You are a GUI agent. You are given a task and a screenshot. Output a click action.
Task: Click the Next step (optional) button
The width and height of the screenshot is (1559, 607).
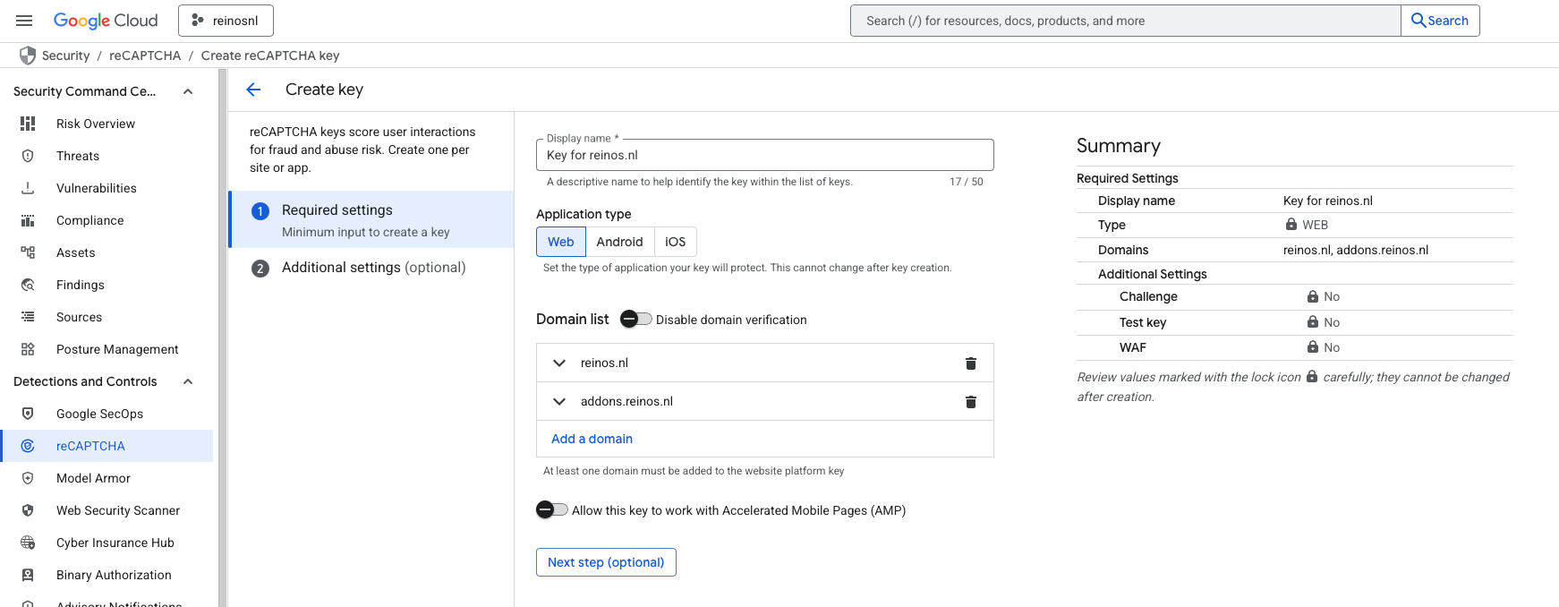coord(606,562)
